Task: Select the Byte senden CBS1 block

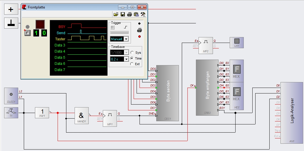Action: coord(167,93)
